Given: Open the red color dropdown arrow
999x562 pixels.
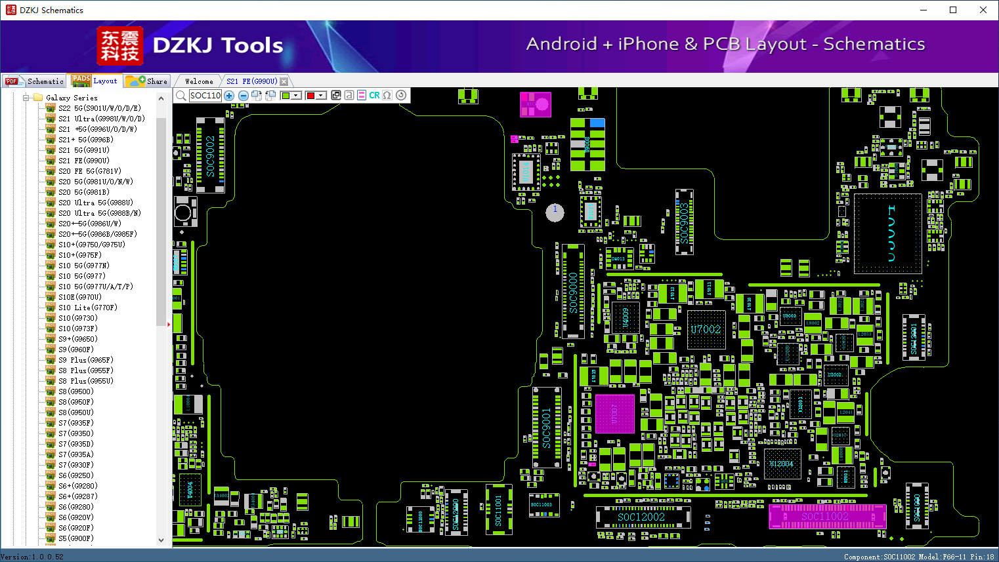Looking at the screenshot, I should (321, 96).
